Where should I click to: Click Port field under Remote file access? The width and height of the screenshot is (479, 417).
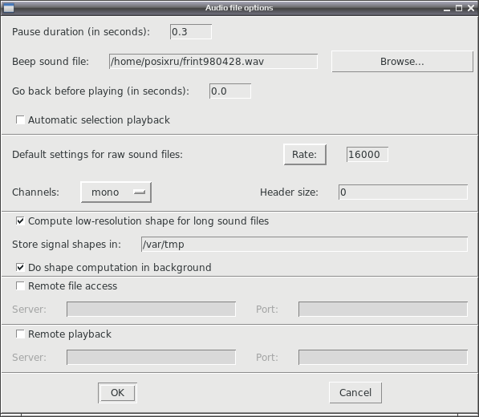(x=383, y=310)
